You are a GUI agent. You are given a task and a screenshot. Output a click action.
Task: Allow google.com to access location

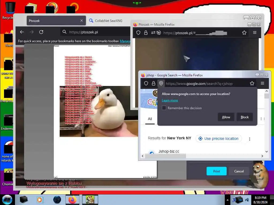pos(226,117)
